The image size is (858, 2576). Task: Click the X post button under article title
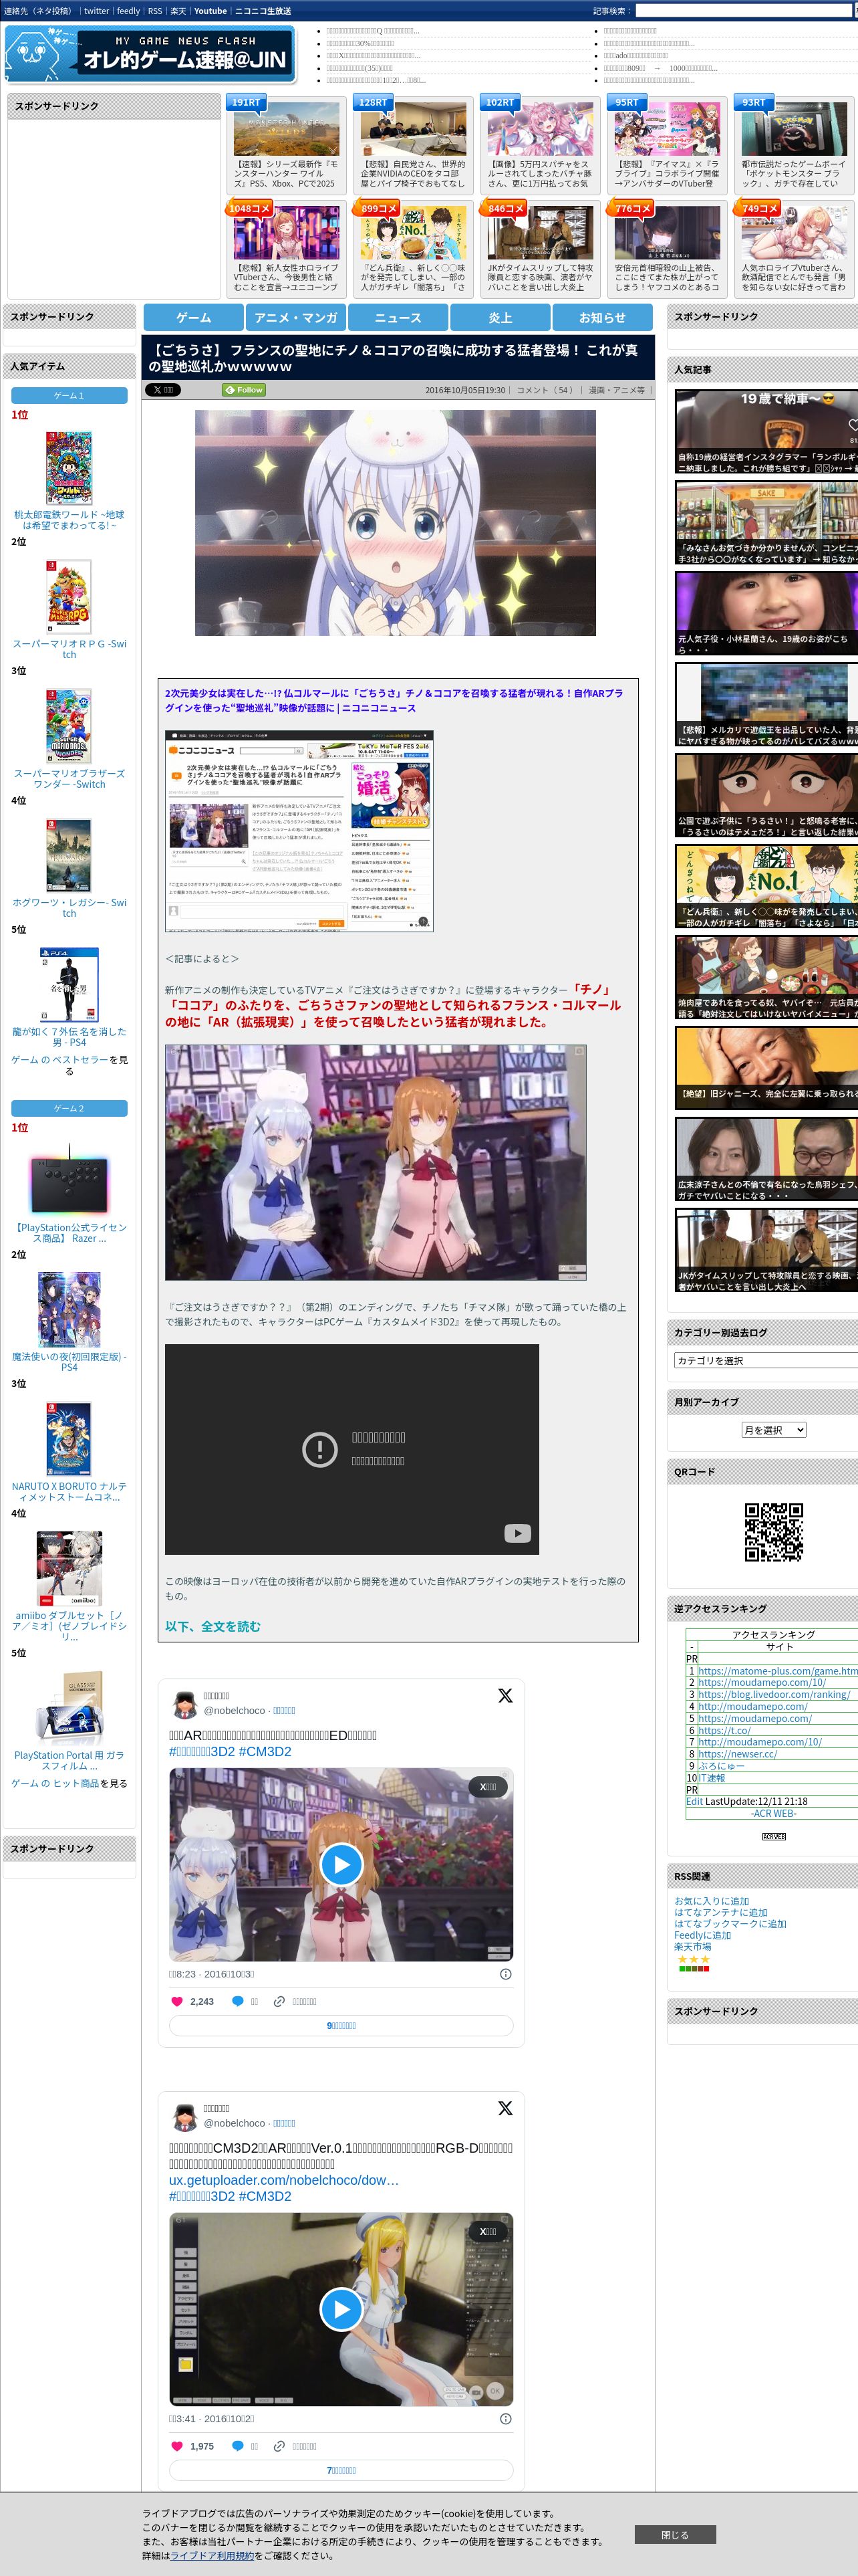[x=162, y=390]
